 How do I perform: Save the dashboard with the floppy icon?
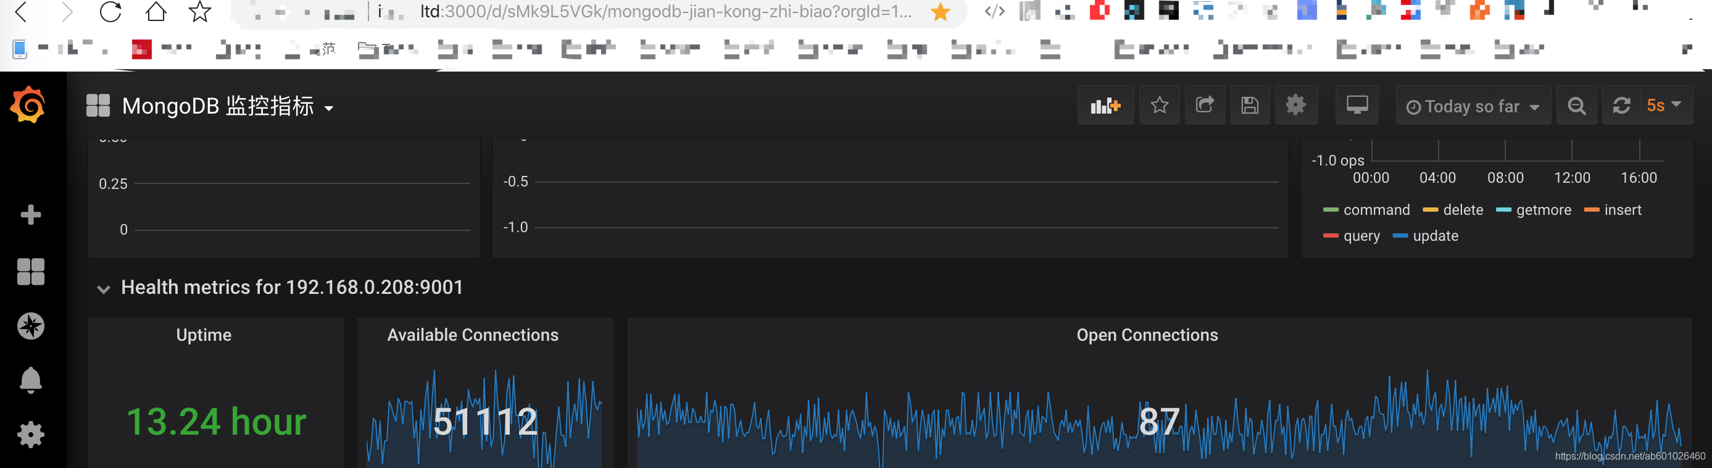(1250, 105)
